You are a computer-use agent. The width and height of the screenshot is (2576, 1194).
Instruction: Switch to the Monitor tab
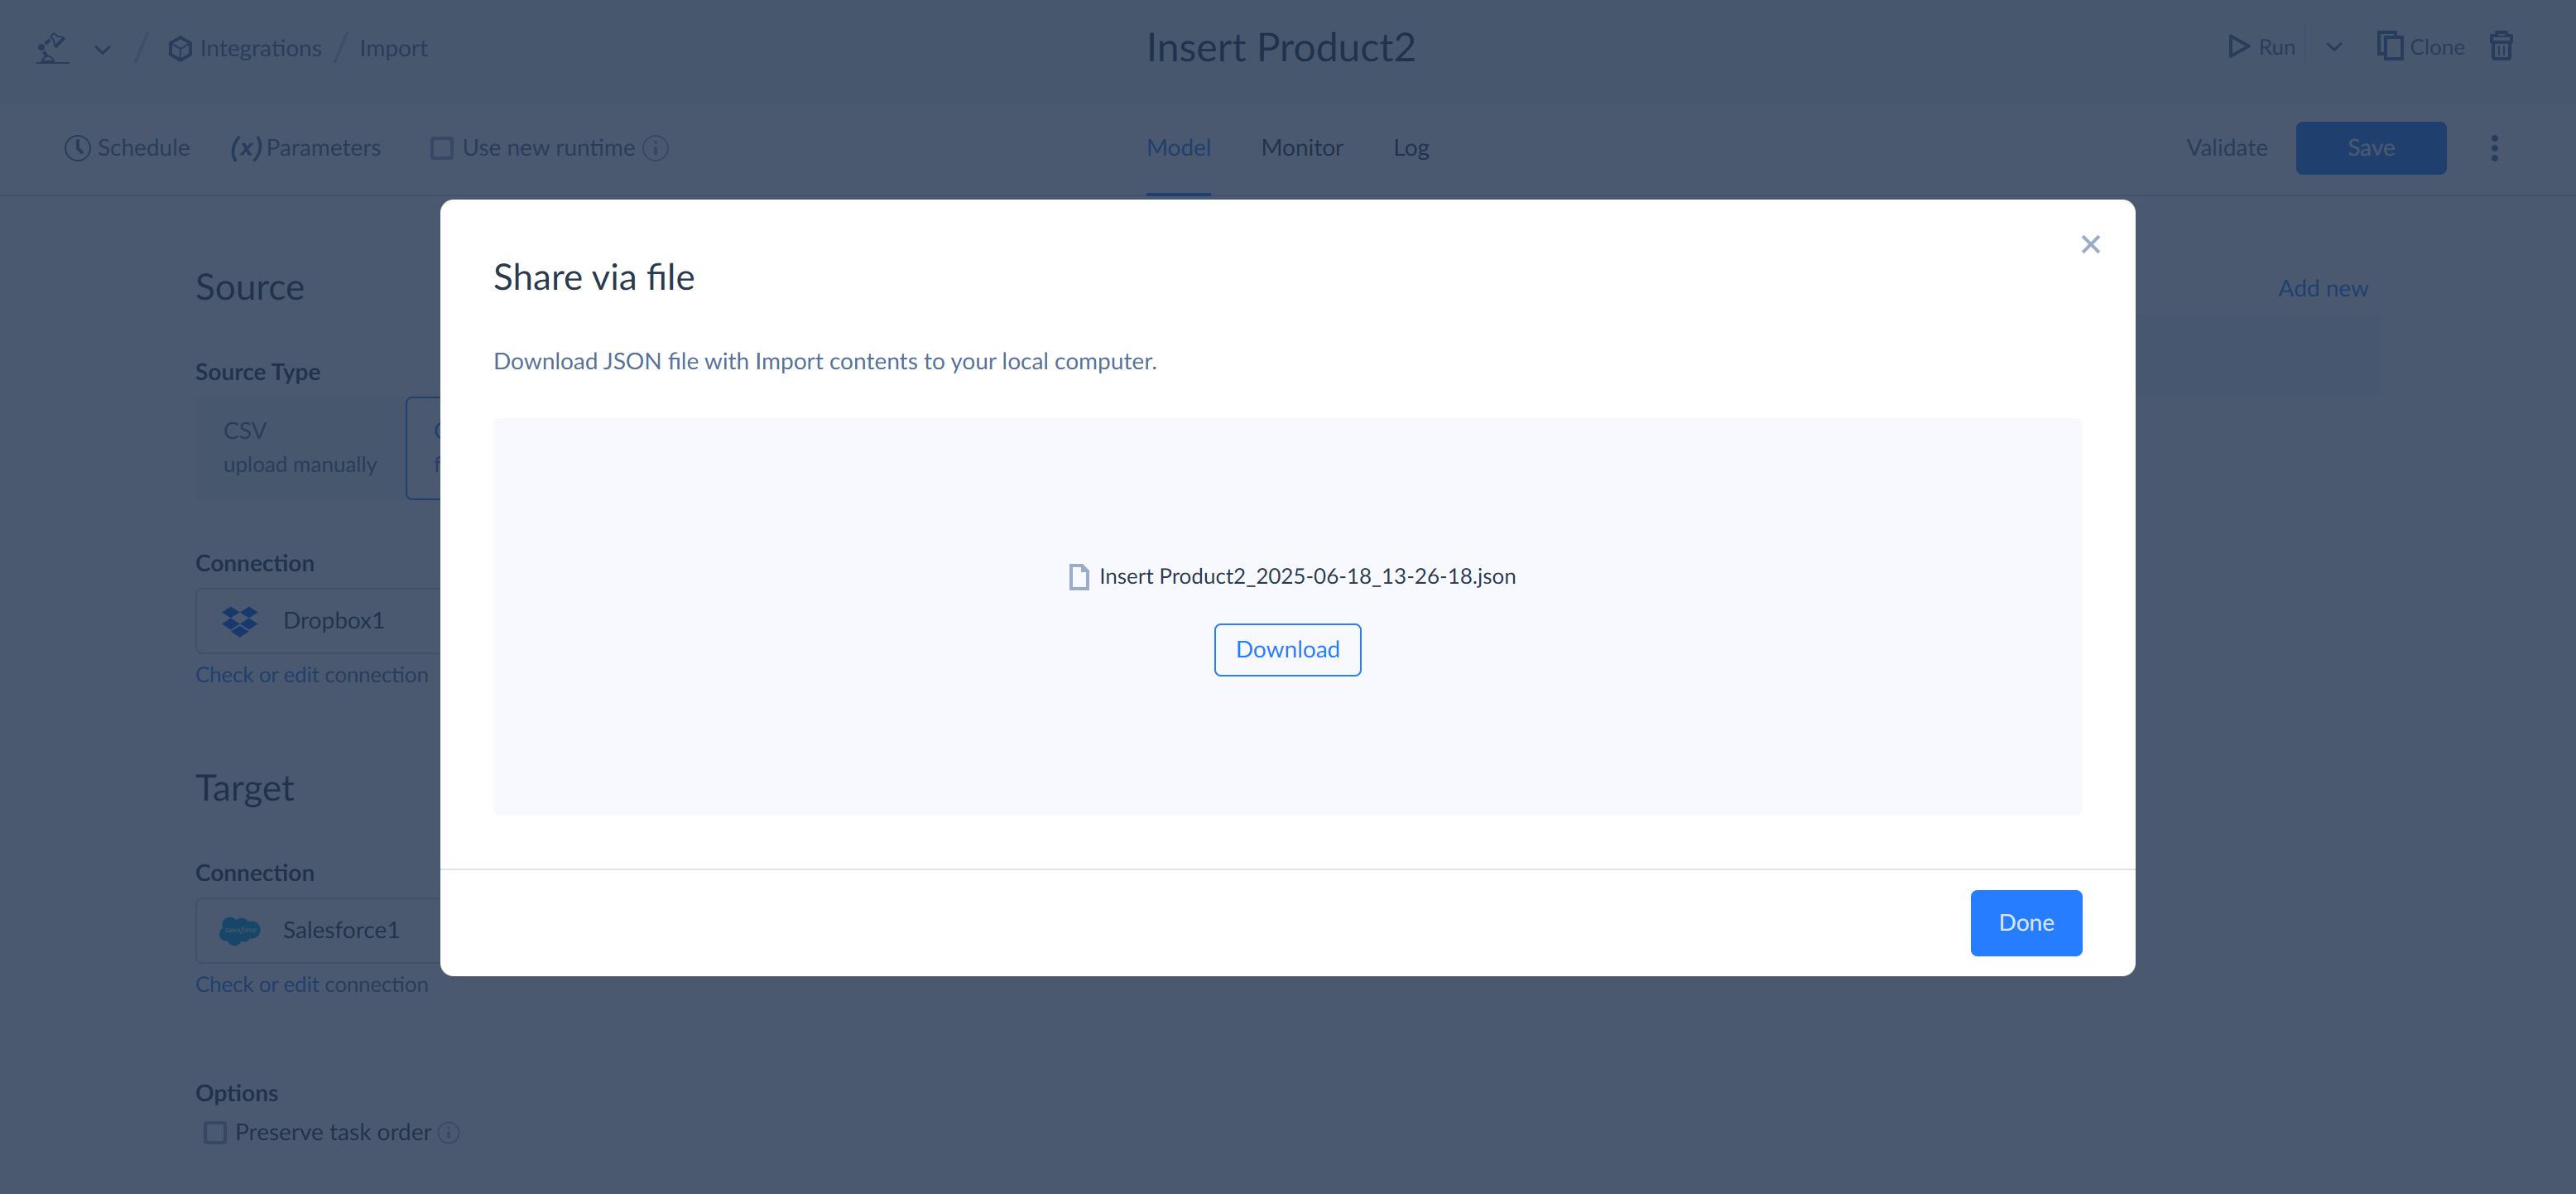coord(1302,147)
